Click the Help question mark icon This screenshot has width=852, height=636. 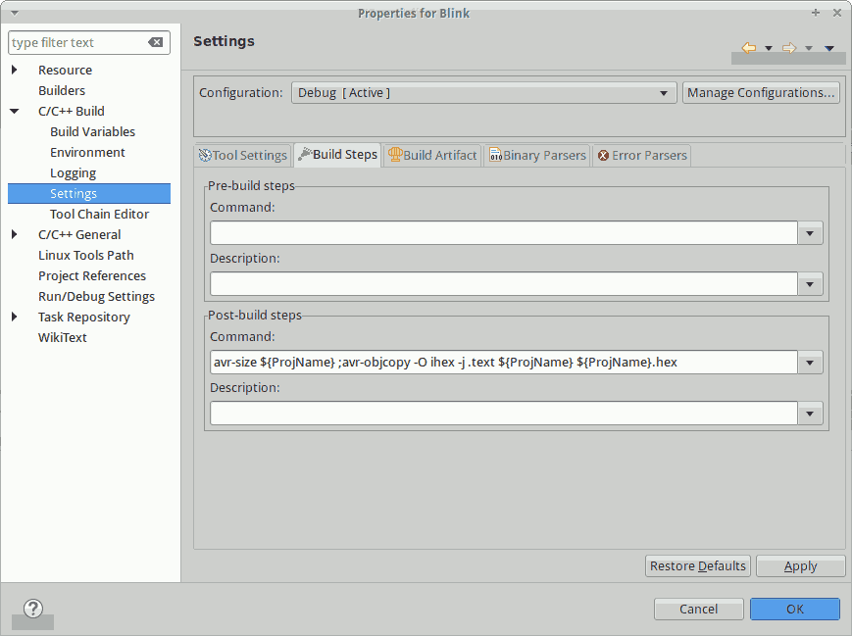[x=33, y=609]
